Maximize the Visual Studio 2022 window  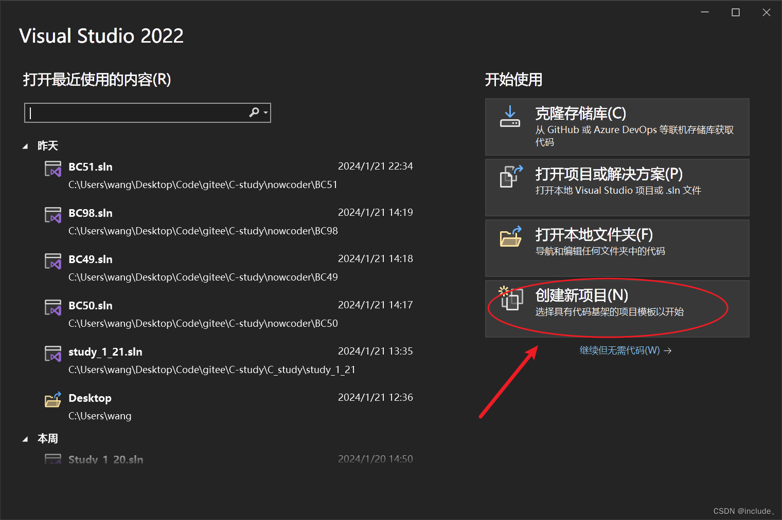pos(736,12)
